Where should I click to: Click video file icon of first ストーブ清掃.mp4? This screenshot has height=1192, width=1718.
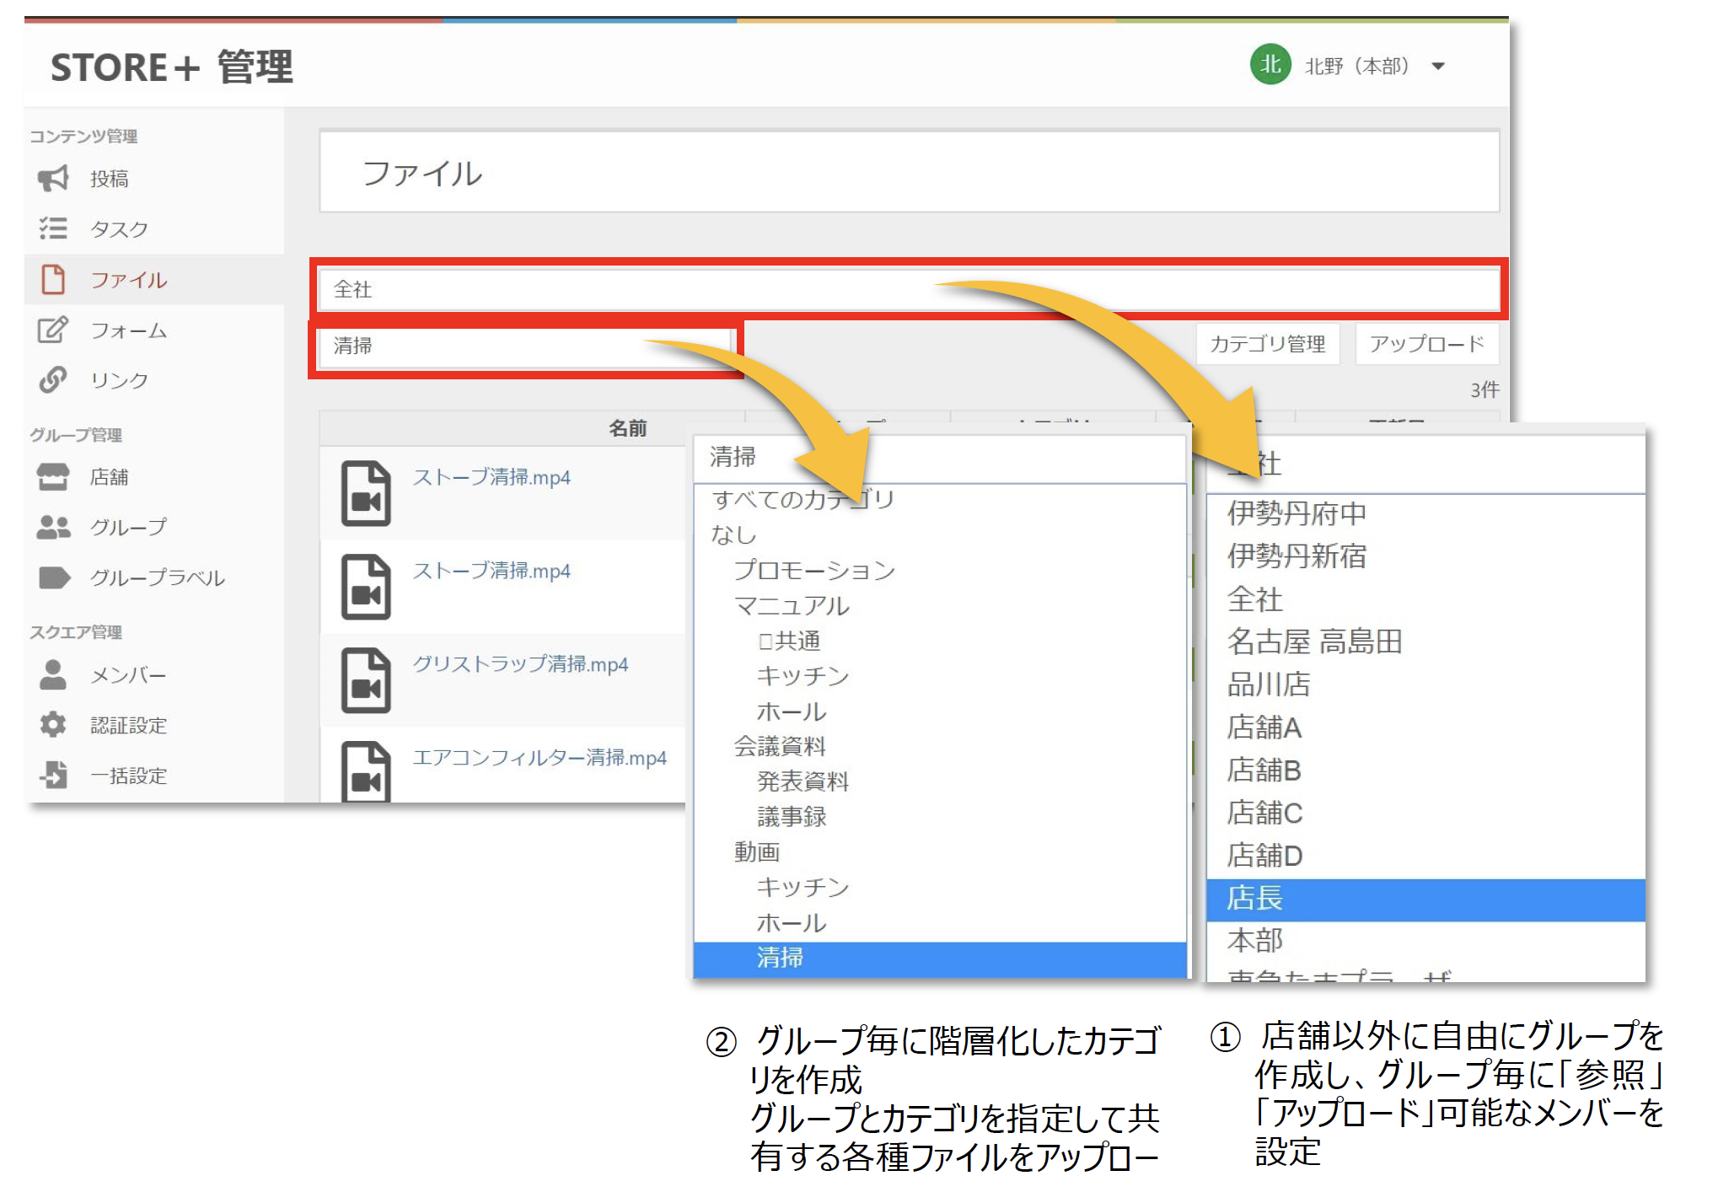(366, 493)
